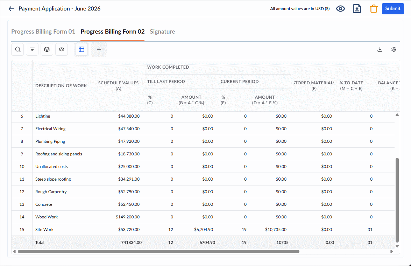Click the back arrow beside Payment Application

pyautogui.click(x=11, y=9)
